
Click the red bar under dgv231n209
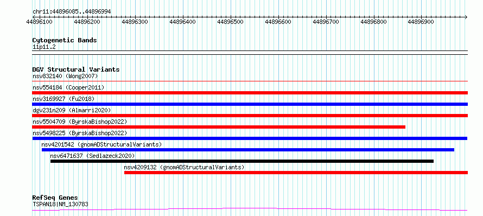pyautogui.click(x=250, y=116)
